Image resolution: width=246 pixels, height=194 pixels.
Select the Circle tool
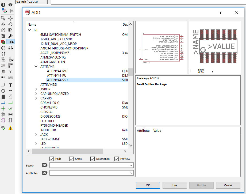click(3, 91)
